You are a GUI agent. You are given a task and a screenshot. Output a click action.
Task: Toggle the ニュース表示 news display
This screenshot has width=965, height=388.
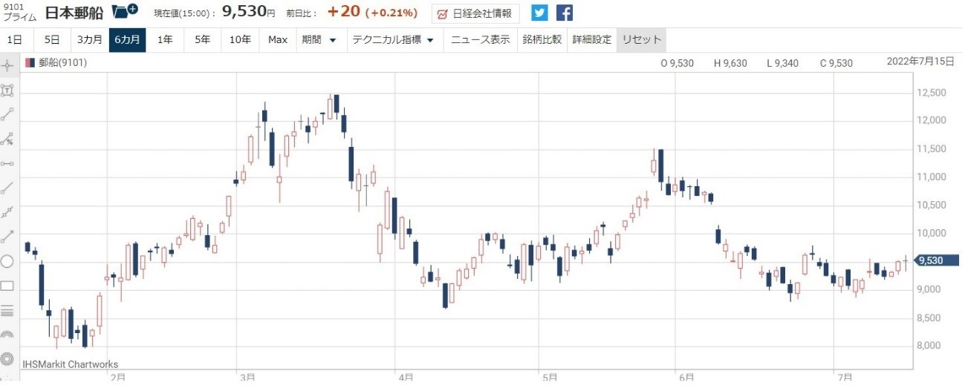point(481,40)
